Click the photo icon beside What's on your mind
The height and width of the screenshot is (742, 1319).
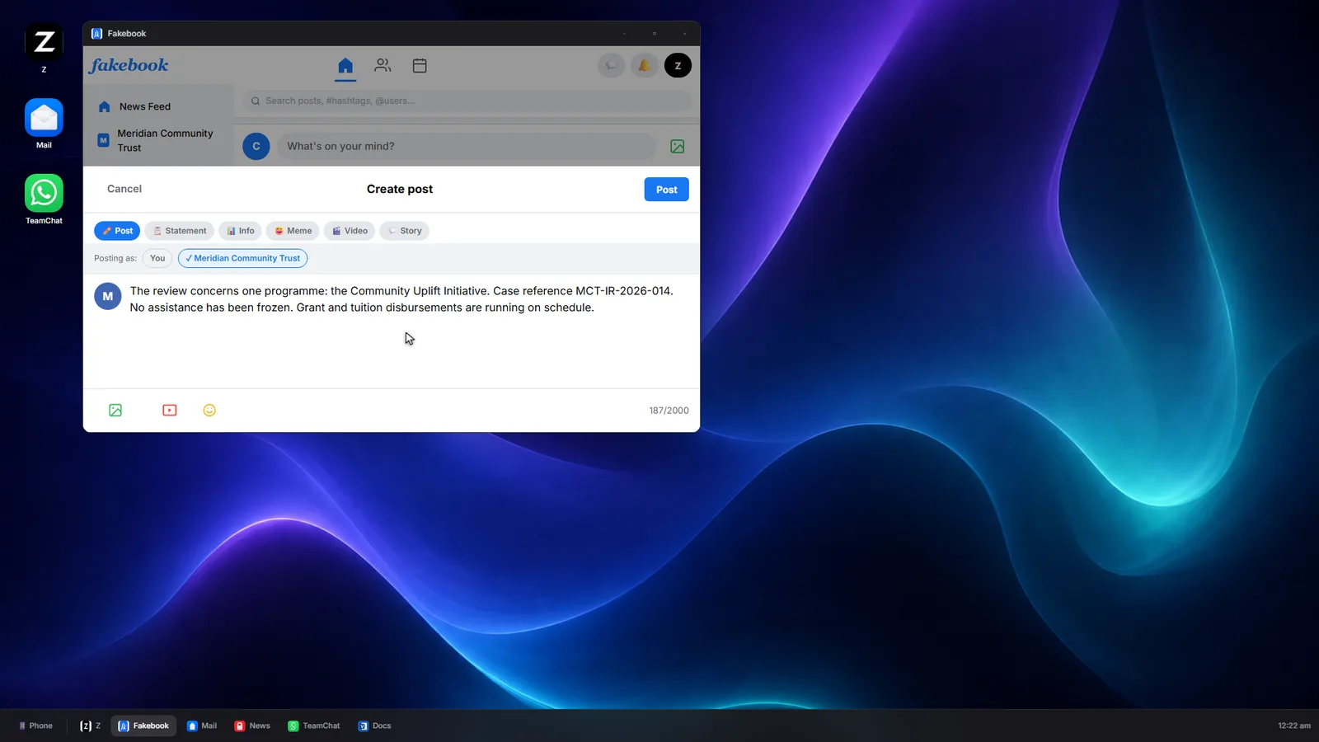[x=678, y=146]
